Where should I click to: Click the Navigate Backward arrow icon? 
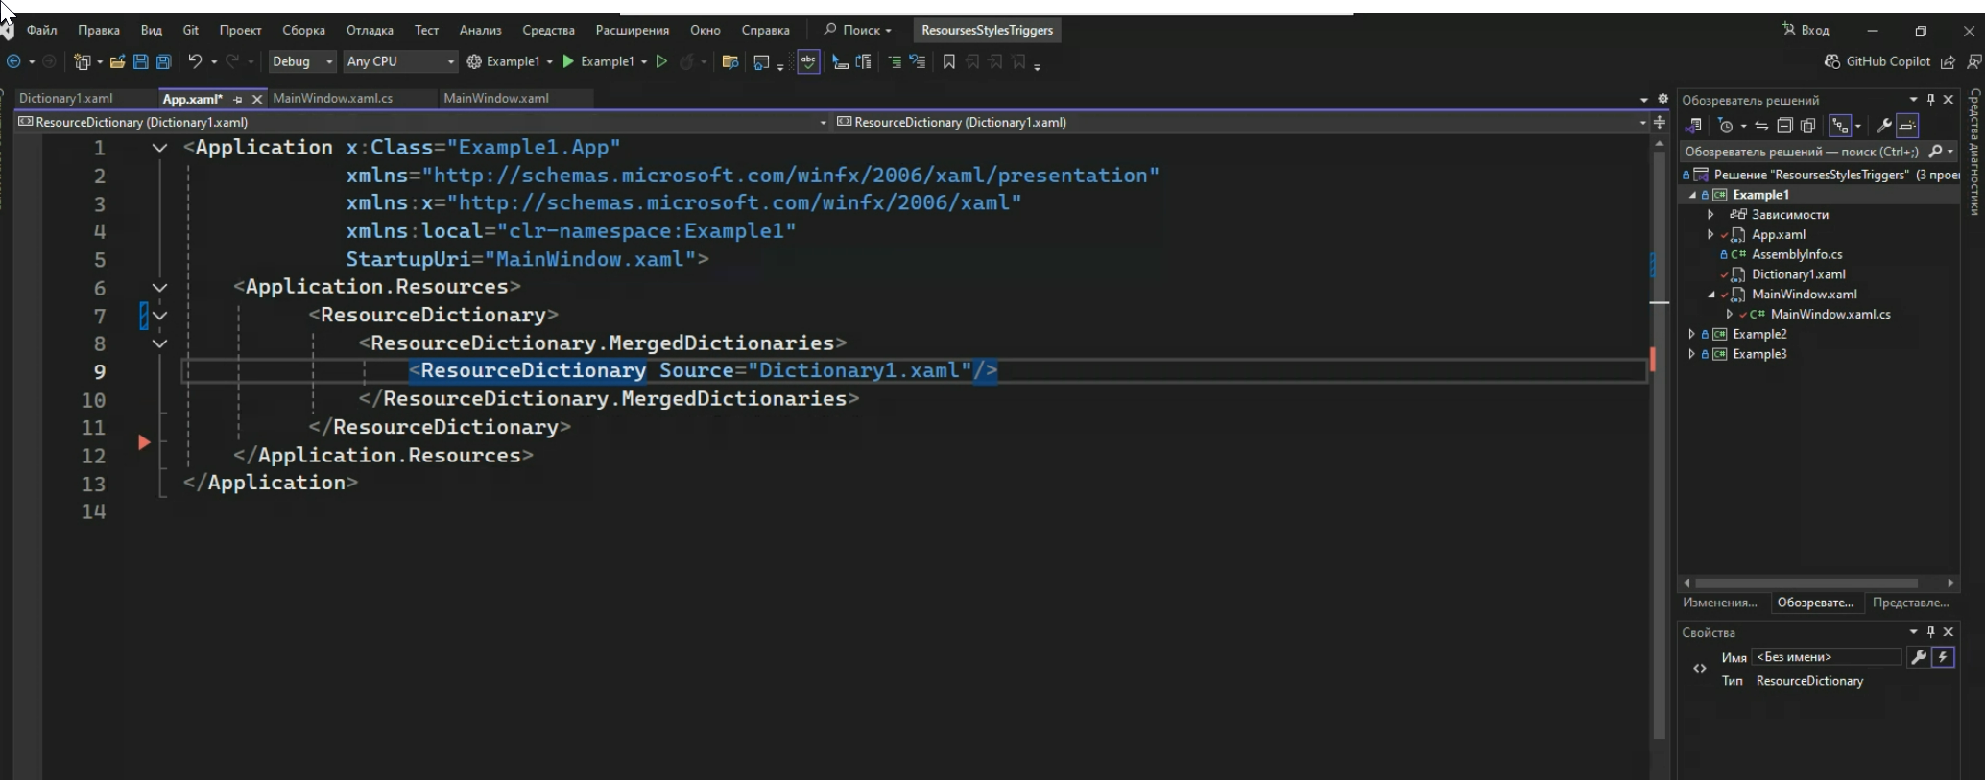(13, 61)
